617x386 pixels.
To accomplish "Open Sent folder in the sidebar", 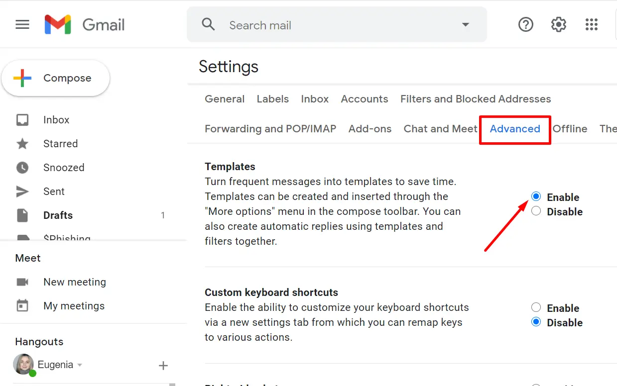I will (x=54, y=192).
